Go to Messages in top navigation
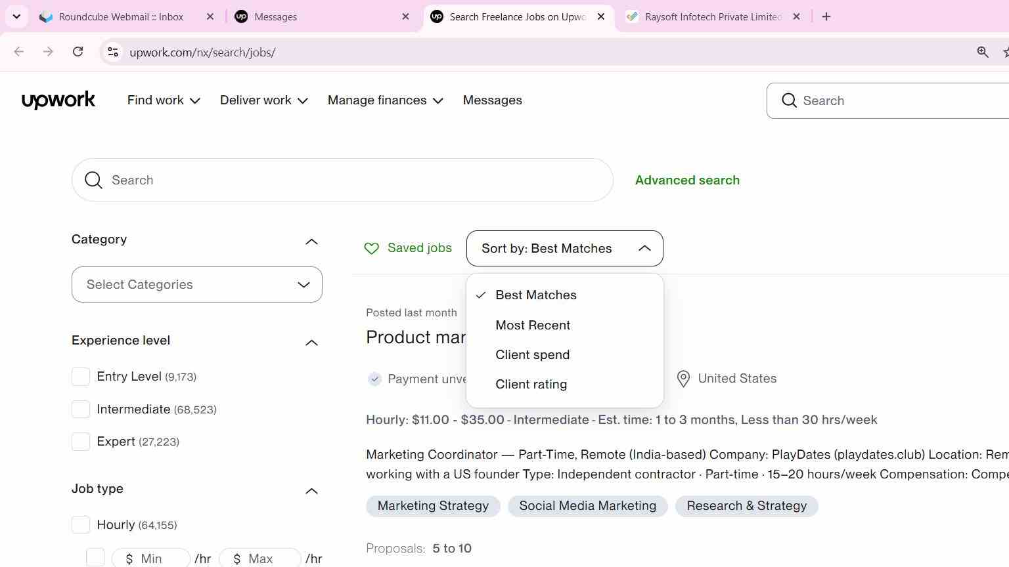The image size is (1009, 567). coord(492,100)
